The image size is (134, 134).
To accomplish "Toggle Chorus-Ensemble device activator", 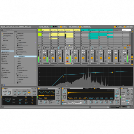I will pyautogui.click(x=39, y=88).
